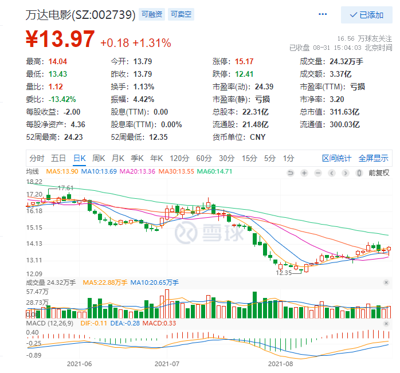Click the 可卖空 tag badge
400x373 pixels.
click(x=181, y=14)
